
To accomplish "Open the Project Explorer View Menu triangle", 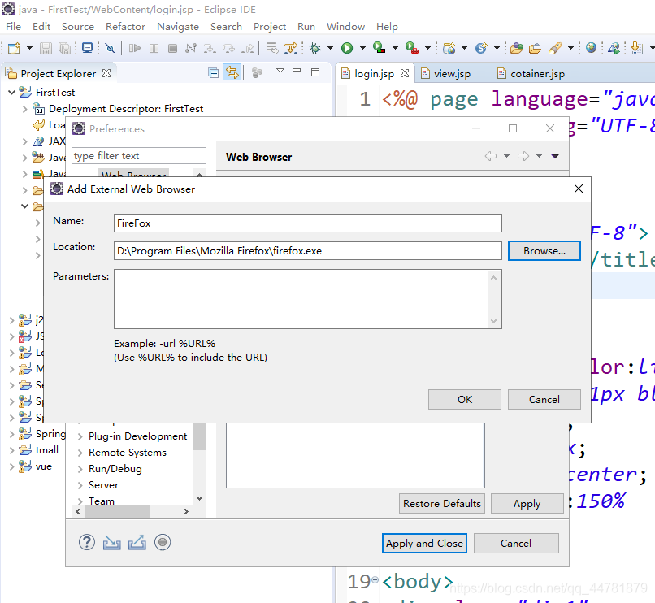I will tap(280, 70).
